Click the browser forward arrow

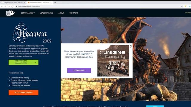point(5,7)
